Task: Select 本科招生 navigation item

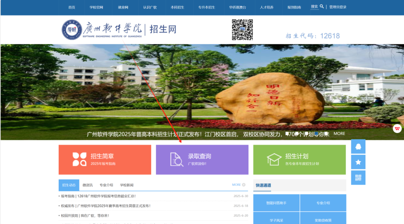Action: click(x=177, y=7)
